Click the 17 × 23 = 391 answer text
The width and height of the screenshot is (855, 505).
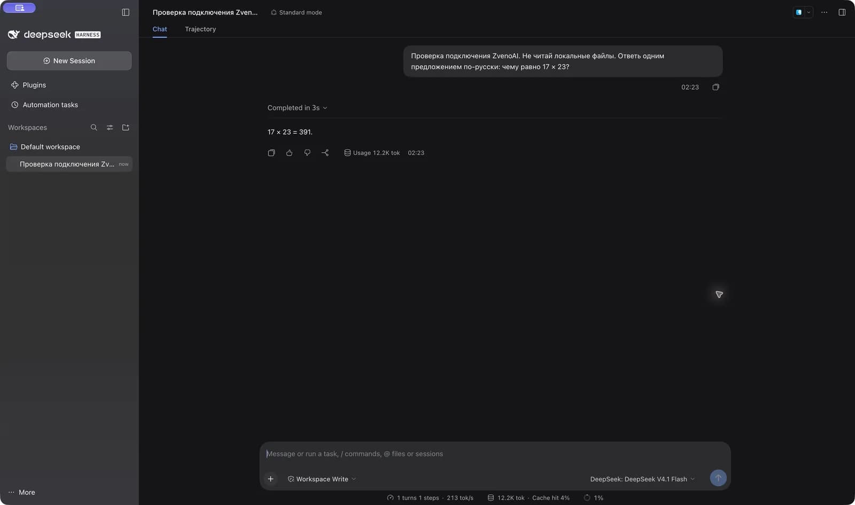pyautogui.click(x=290, y=132)
